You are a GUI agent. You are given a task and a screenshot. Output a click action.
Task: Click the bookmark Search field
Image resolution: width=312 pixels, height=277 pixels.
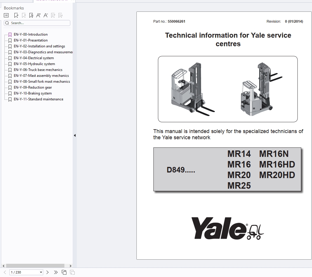(37, 23)
